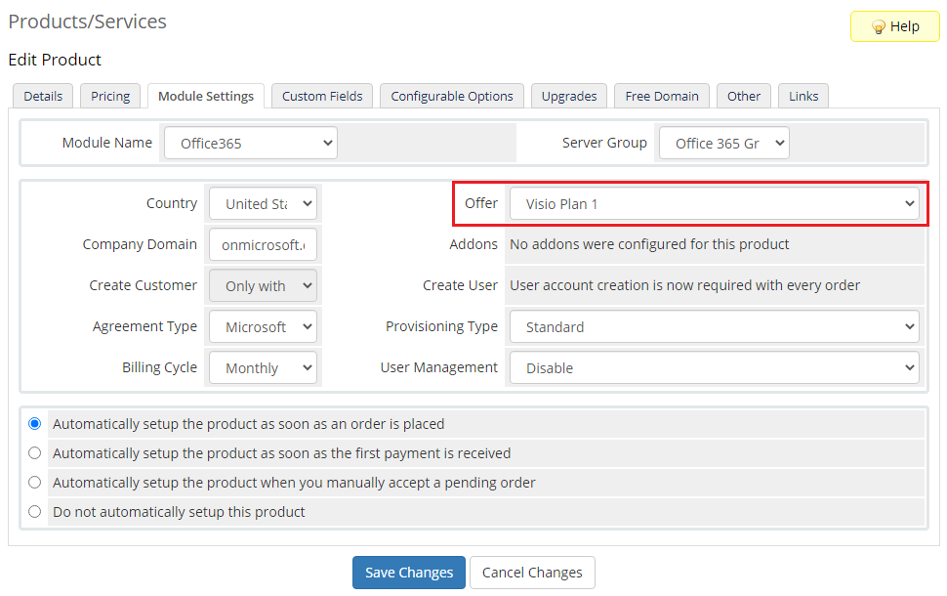Click the Addons label
The width and height of the screenshot is (947, 596).
[473, 244]
